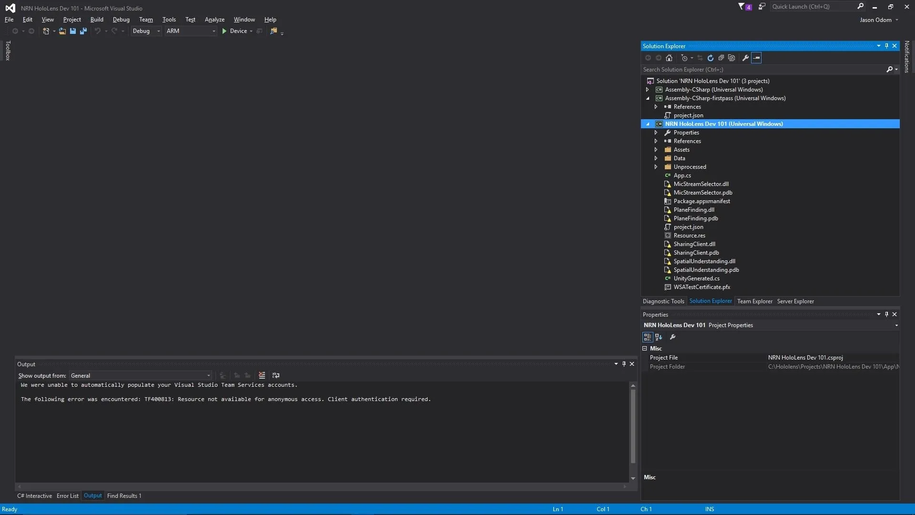Switch to the Error List tab

coord(67,496)
